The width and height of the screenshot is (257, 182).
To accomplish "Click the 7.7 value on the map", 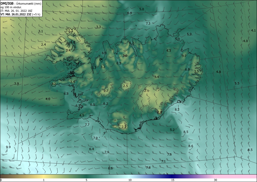I will point(87,124).
